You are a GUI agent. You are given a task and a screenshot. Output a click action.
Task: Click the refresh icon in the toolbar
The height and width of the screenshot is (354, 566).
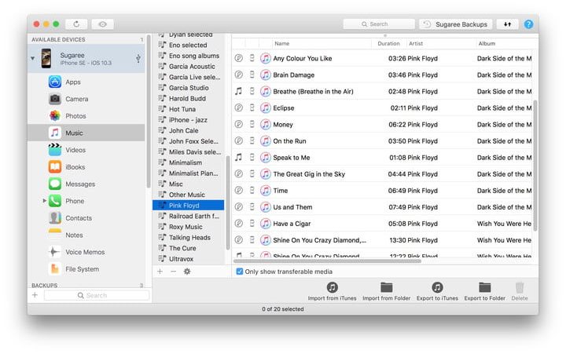[76, 24]
